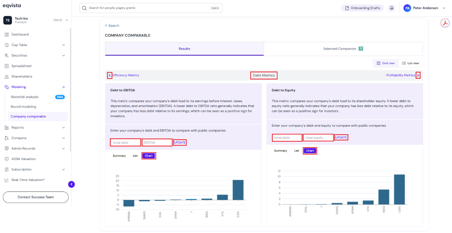Collapse sidebar with purple arrow button
The width and height of the screenshot is (452, 233).
tap(72, 184)
